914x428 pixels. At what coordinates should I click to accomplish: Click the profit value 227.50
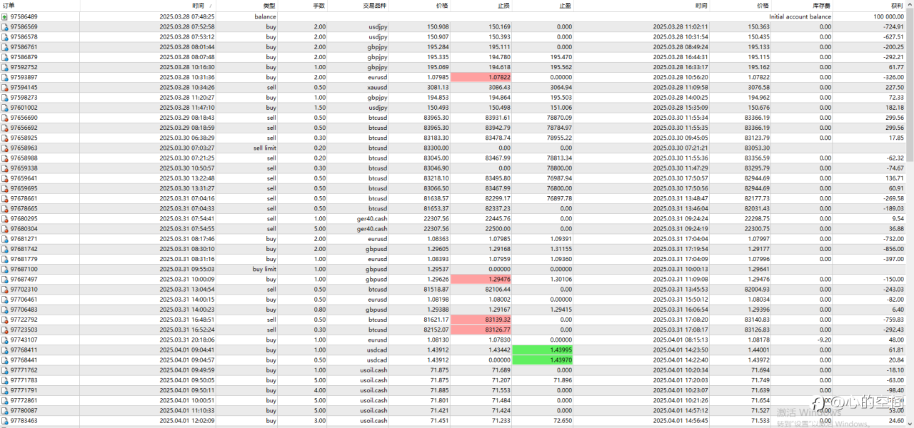[x=895, y=87]
